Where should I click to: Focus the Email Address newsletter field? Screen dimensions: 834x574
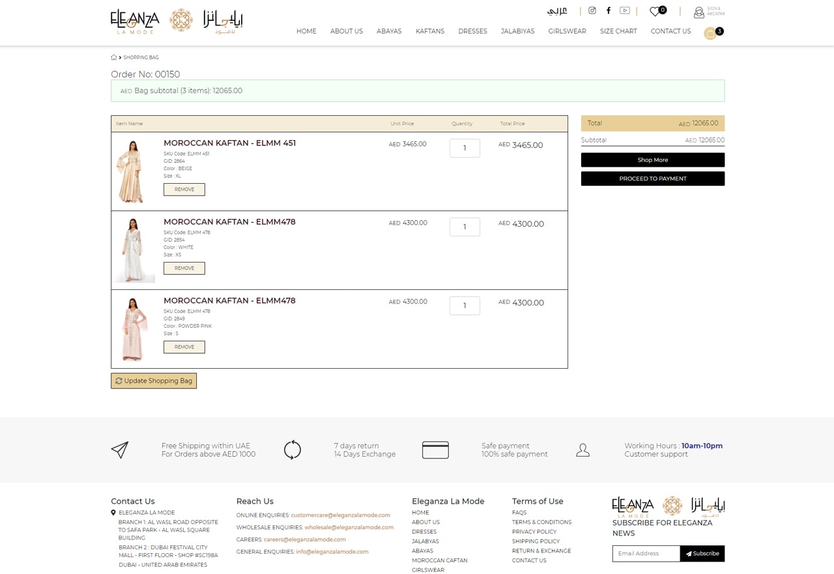pyautogui.click(x=646, y=554)
